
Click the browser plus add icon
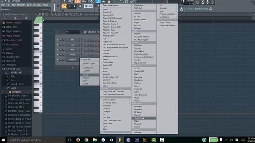(5, 18)
